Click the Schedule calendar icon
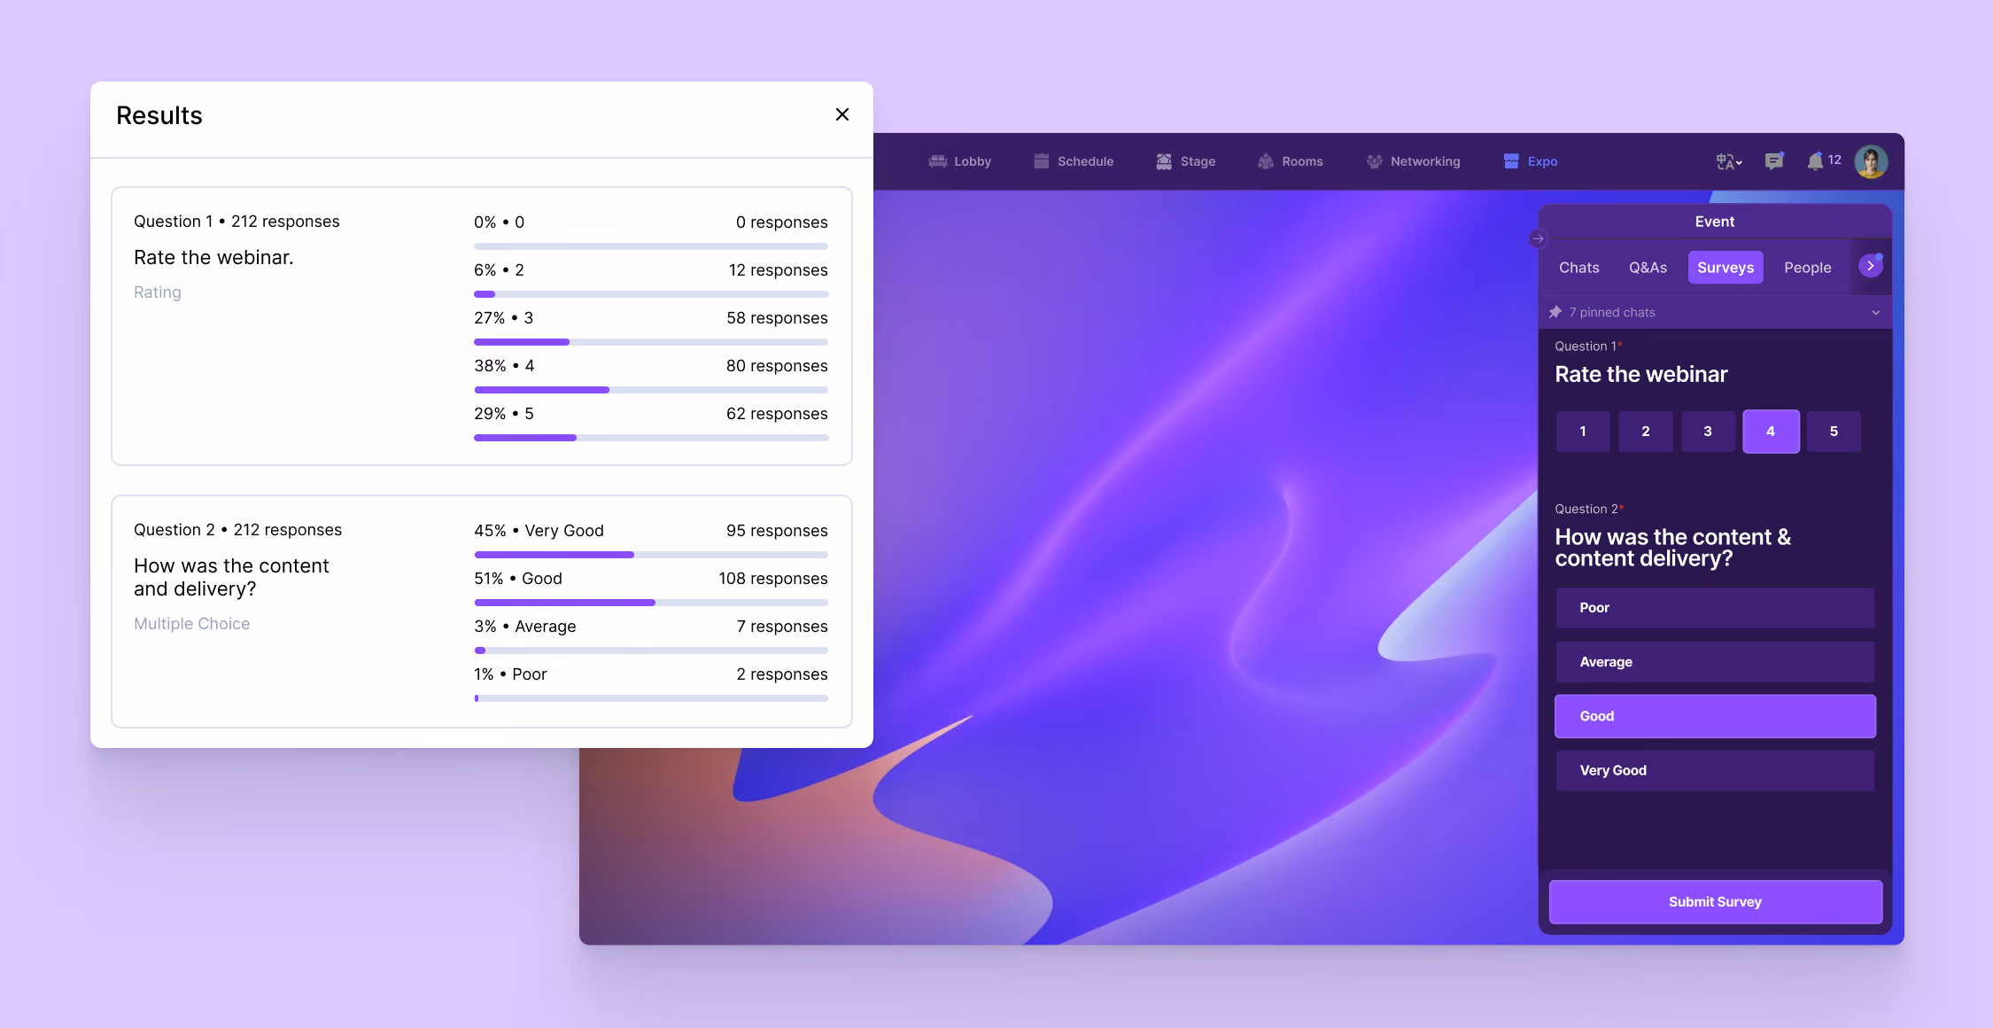This screenshot has width=1993, height=1028. 1041,161
